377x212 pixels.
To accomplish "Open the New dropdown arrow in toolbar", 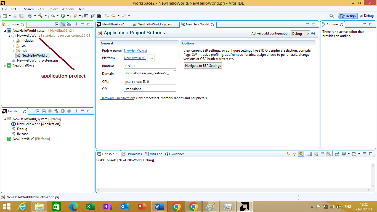I will click(x=10, y=16).
